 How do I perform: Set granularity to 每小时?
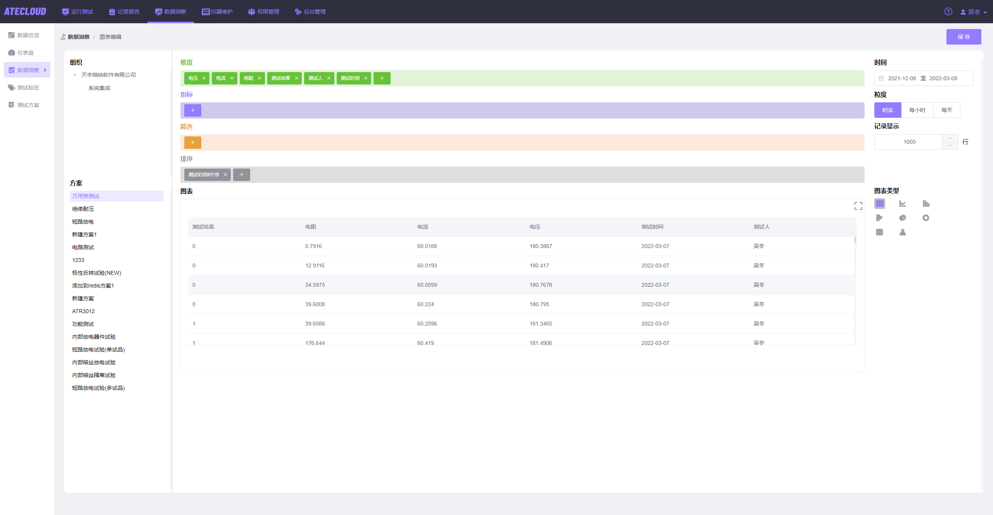point(917,110)
